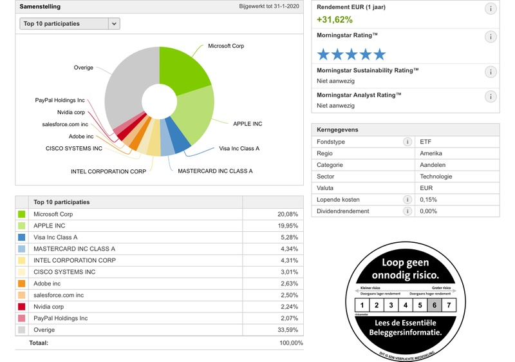Click the Microsoft Corp label on the chart

tap(226, 46)
